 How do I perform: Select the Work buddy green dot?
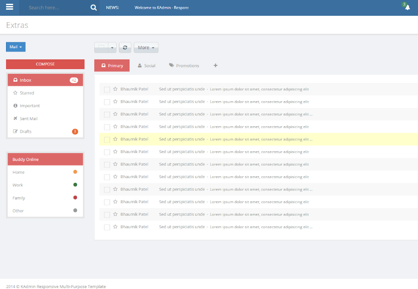point(75,185)
